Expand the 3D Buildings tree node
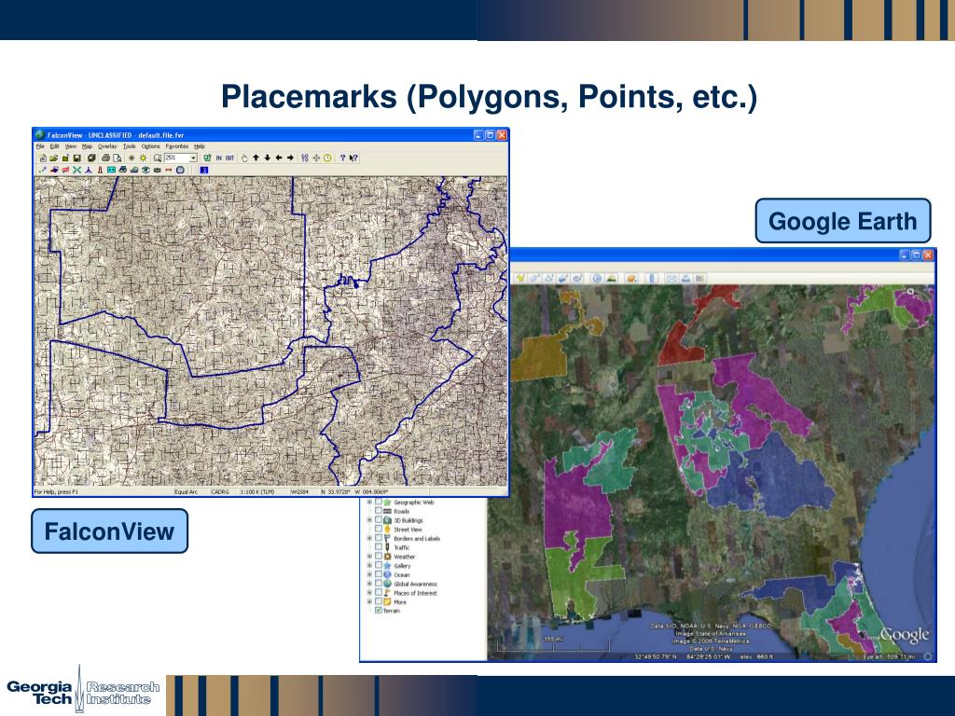955x716 pixels. pyautogui.click(x=369, y=520)
